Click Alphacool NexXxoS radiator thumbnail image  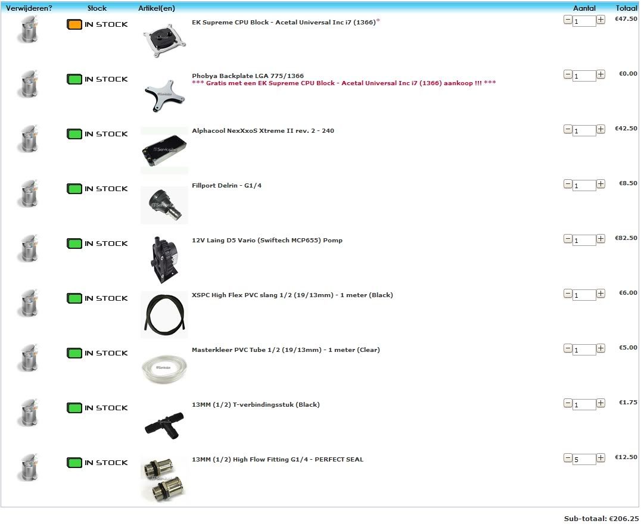point(164,150)
